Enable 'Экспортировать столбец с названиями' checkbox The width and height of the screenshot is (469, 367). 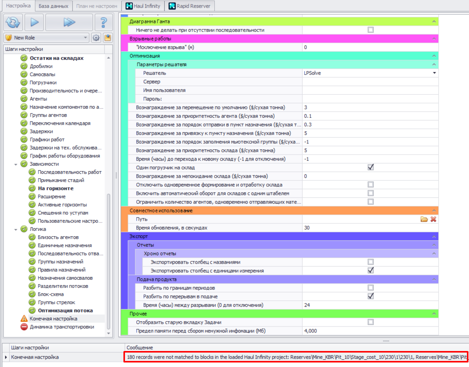pyautogui.click(x=371, y=262)
